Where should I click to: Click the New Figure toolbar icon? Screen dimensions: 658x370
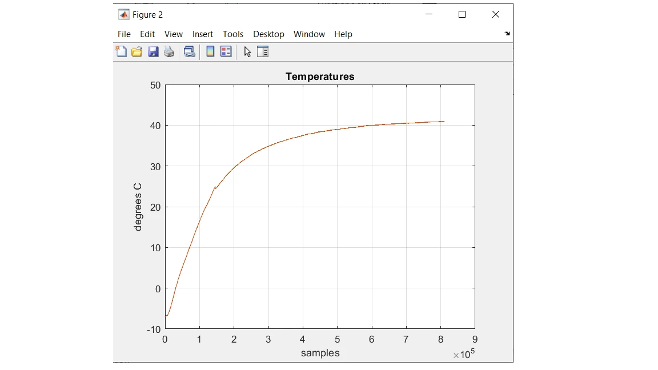[121, 51]
